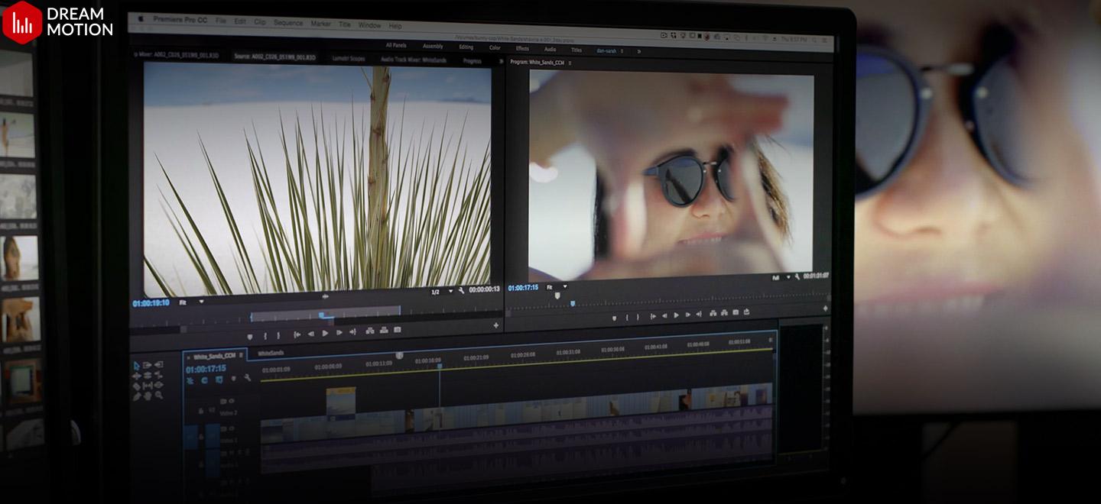This screenshot has height=504, width=1101.
Task: Switch to the Lumetri Scopes tab
Action: (x=349, y=58)
